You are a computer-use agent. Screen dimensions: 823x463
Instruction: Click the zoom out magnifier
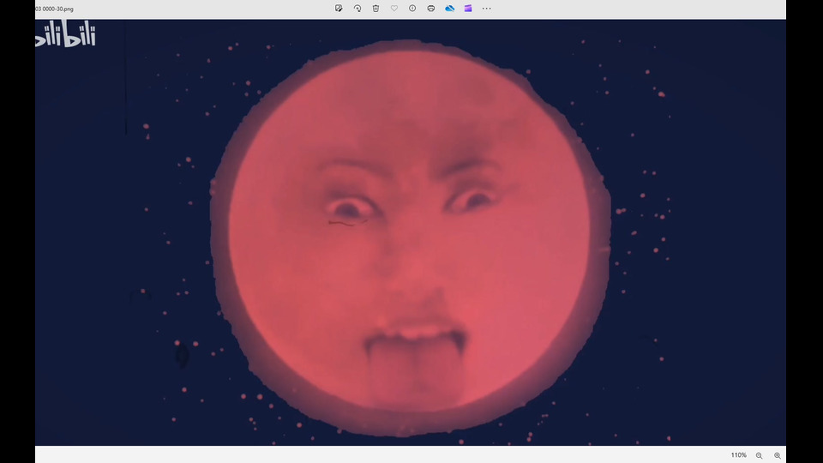coord(759,455)
